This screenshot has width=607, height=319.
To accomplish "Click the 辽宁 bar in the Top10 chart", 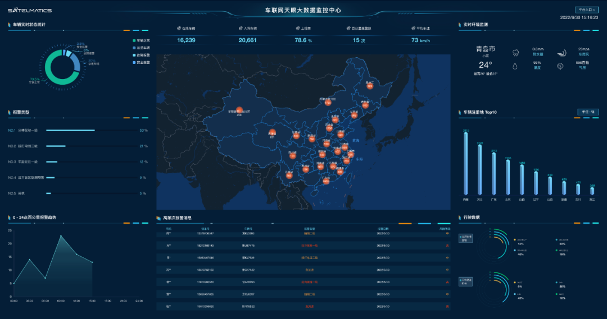I will [536, 183].
